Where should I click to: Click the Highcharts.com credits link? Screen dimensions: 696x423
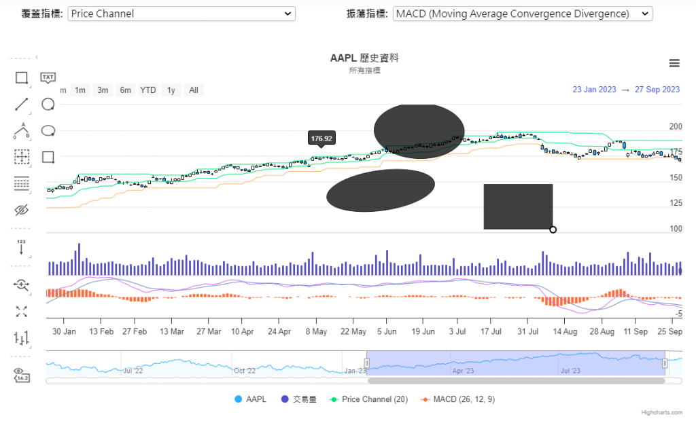661,412
